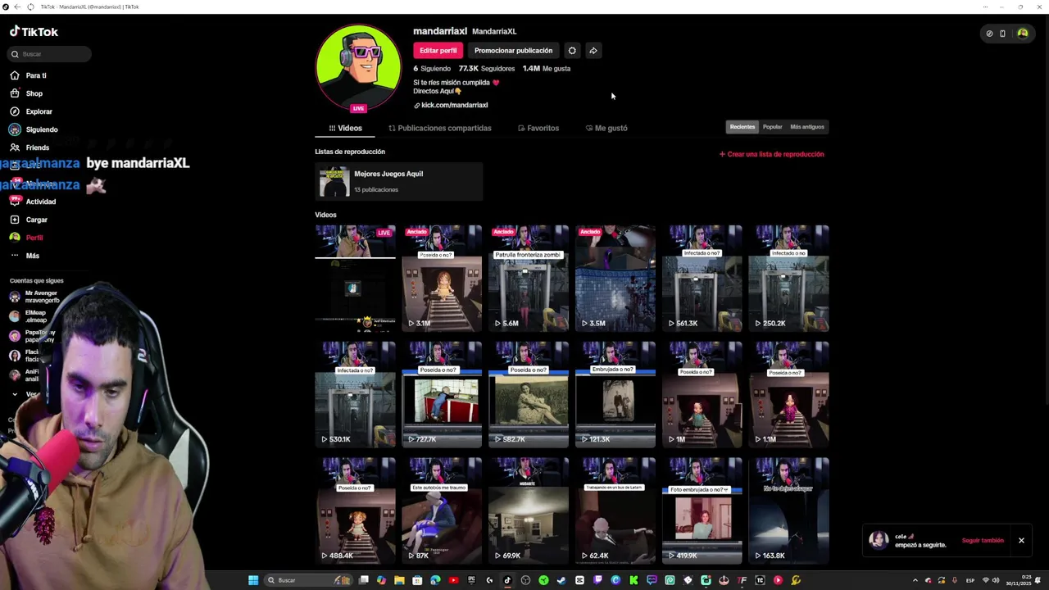The width and height of the screenshot is (1049, 590).
Task: View the 6 Siguiendo following list
Action: (433, 69)
